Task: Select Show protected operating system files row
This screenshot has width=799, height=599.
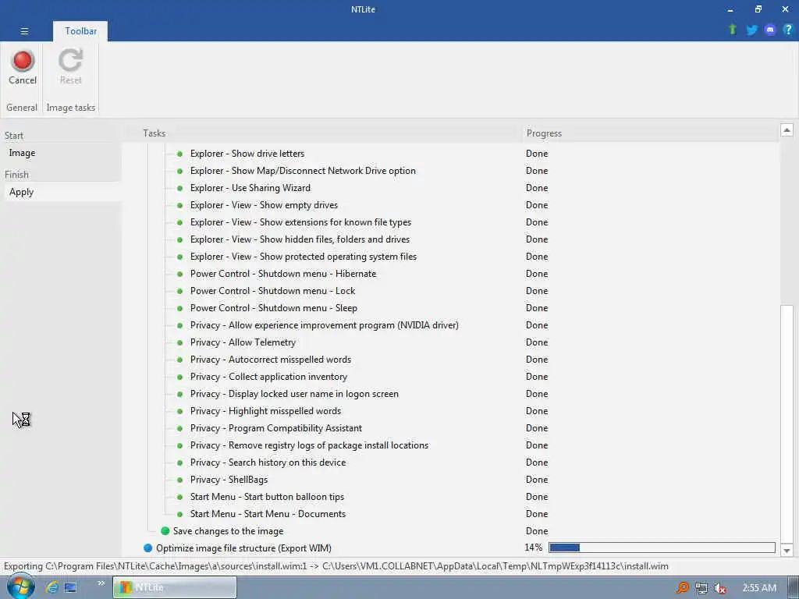Action: click(304, 256)
